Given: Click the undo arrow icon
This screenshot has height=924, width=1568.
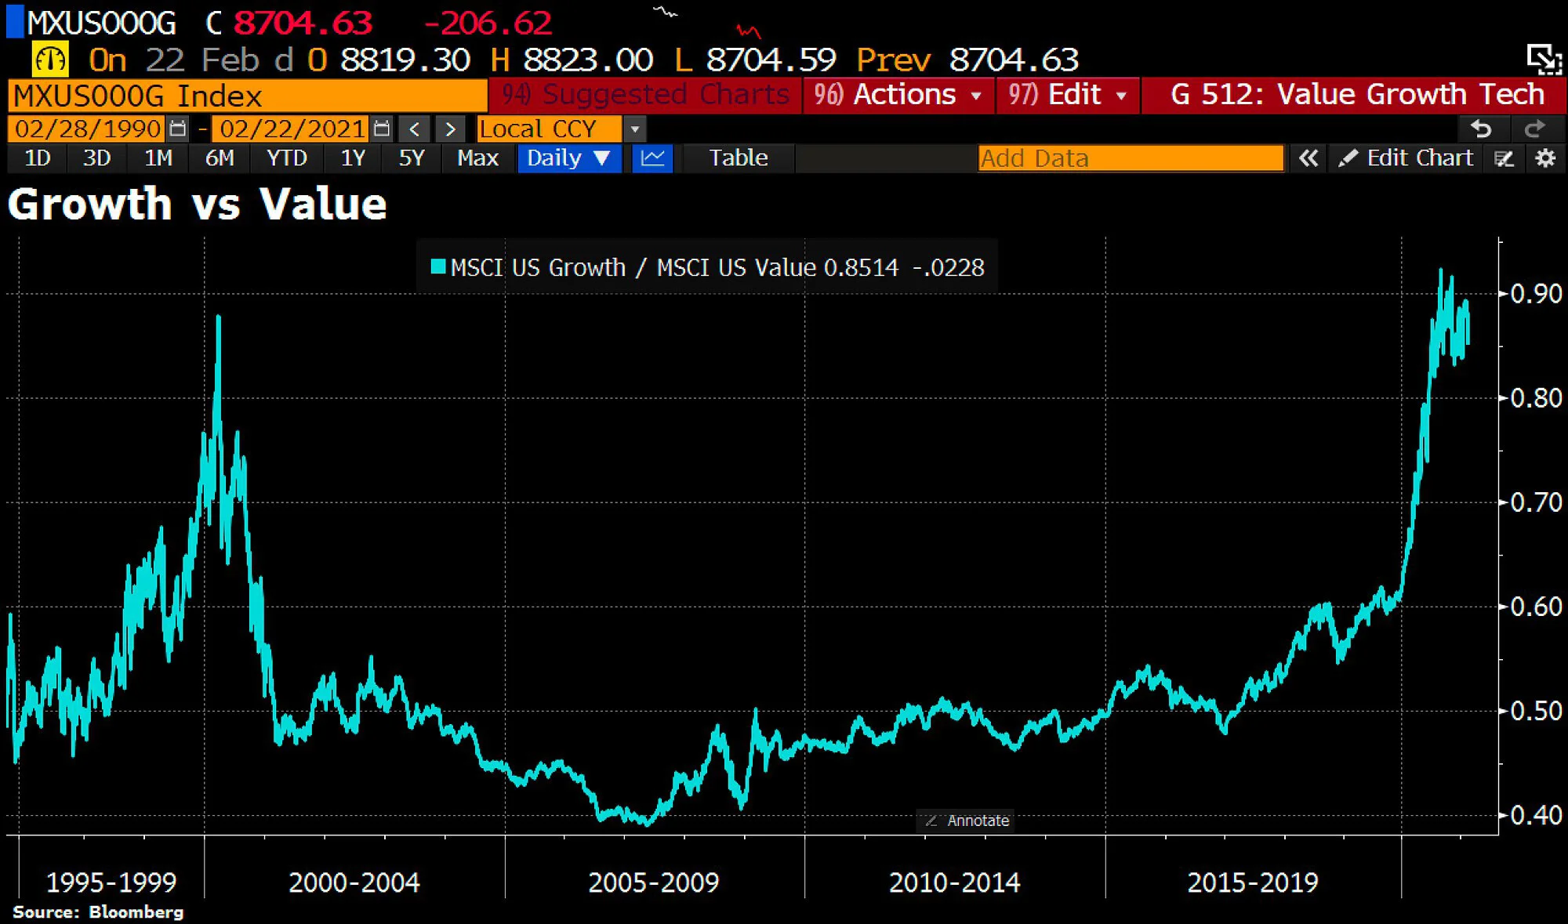Looking at the screenshot, I should point(1481,129).
